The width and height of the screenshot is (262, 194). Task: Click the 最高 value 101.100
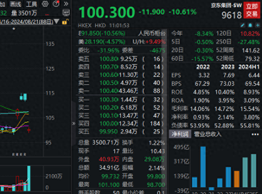coord(109,185)
